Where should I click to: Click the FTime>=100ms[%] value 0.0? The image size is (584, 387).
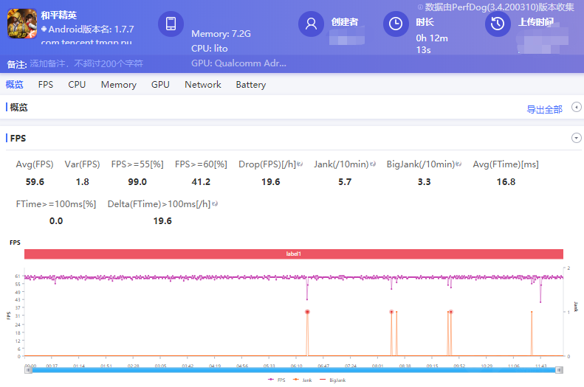coord(56,221)
